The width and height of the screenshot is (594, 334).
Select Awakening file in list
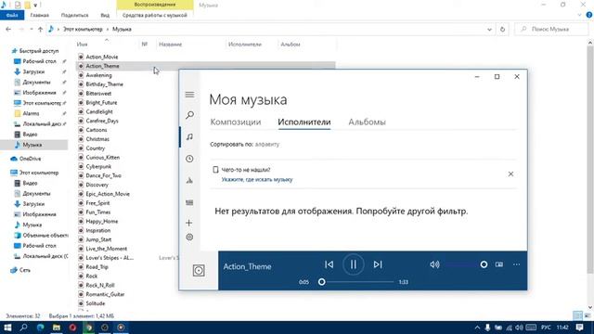pos(98,75)
